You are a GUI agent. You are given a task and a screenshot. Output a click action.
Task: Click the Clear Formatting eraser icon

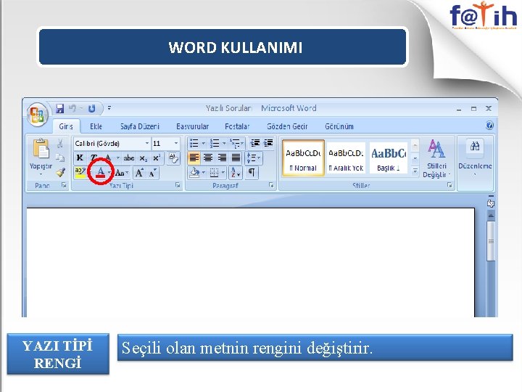pyautogui.click(x=173, y=158)
